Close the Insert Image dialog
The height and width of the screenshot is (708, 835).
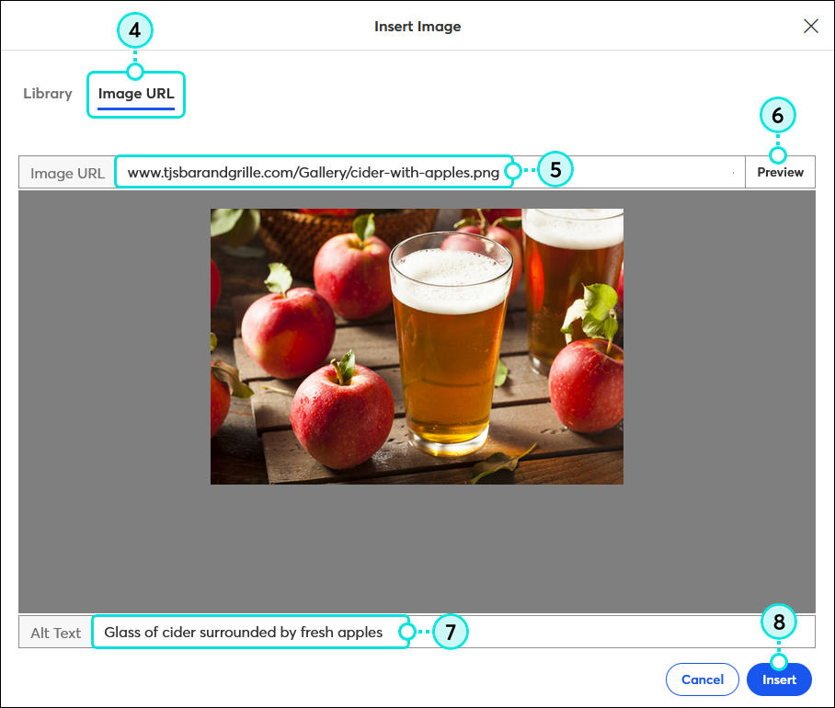click(811, 26)
